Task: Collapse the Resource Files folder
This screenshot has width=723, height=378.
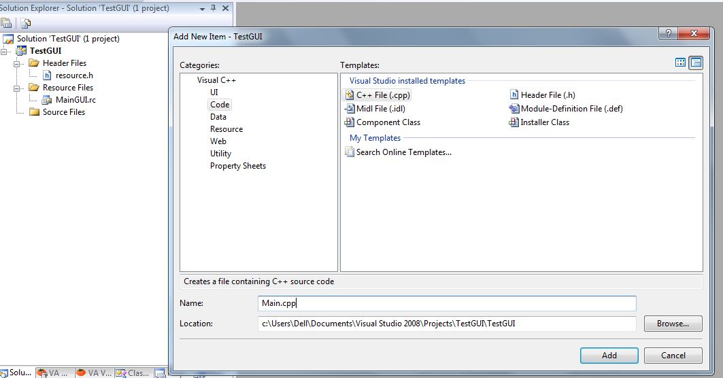Action: tap(16, 88)
